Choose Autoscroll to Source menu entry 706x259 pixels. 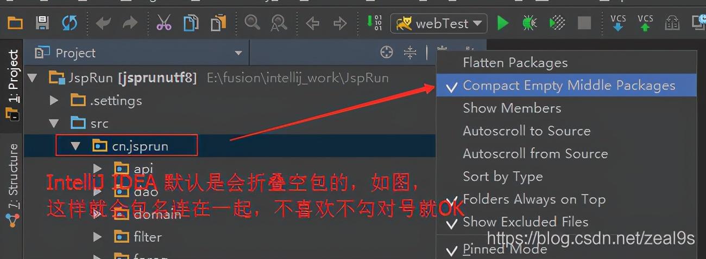[x=566, y=131]
